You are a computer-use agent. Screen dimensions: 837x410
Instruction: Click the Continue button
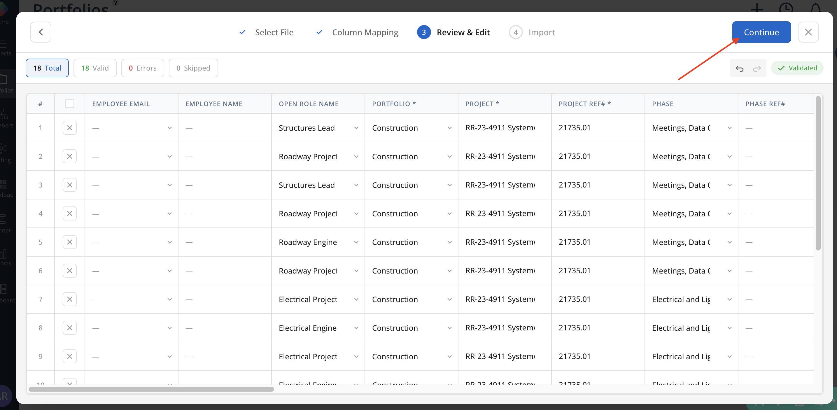point(761,32)
